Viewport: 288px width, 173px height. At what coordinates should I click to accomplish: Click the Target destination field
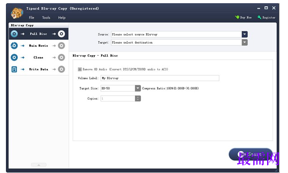point(176,42)
